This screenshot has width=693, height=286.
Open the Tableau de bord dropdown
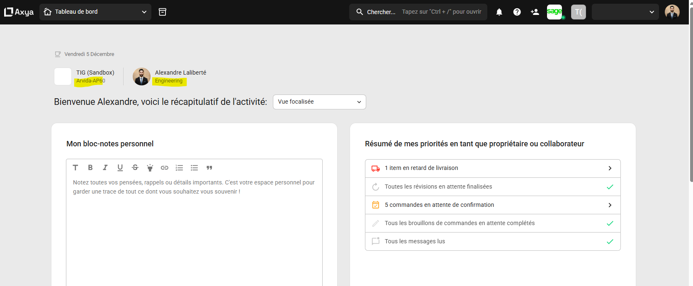(x=95, y=12)
